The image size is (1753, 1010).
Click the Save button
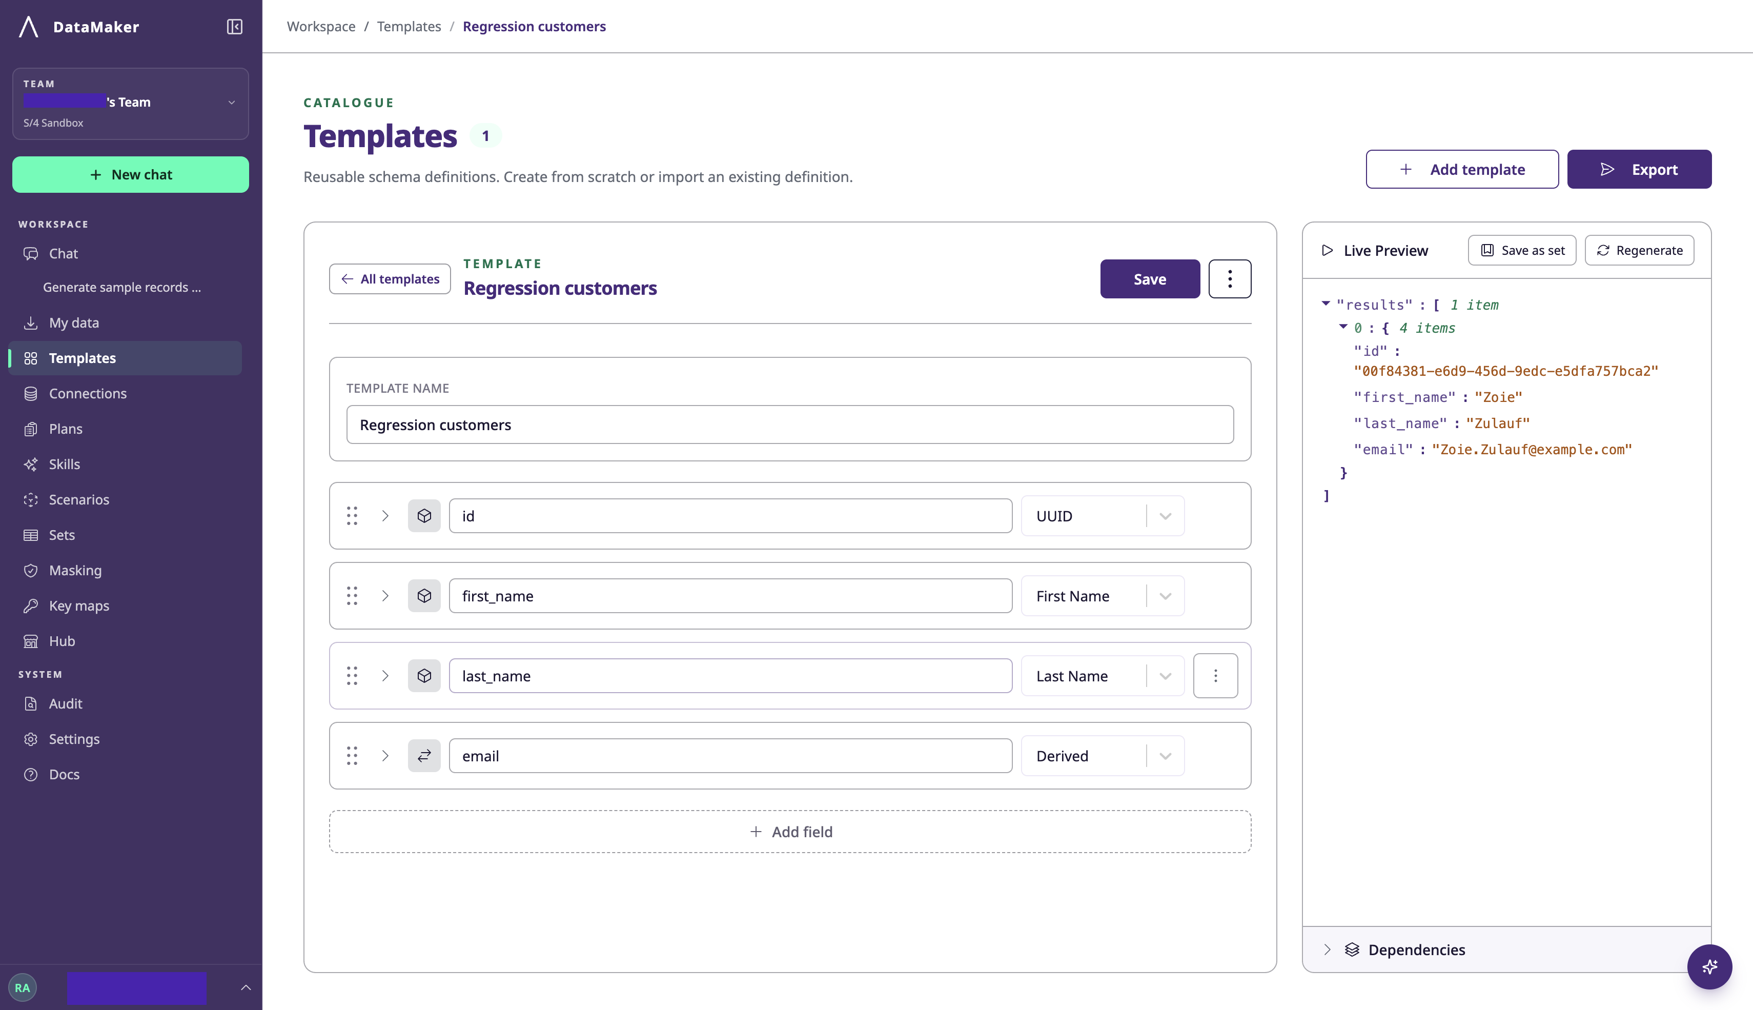pos(1150,279)
